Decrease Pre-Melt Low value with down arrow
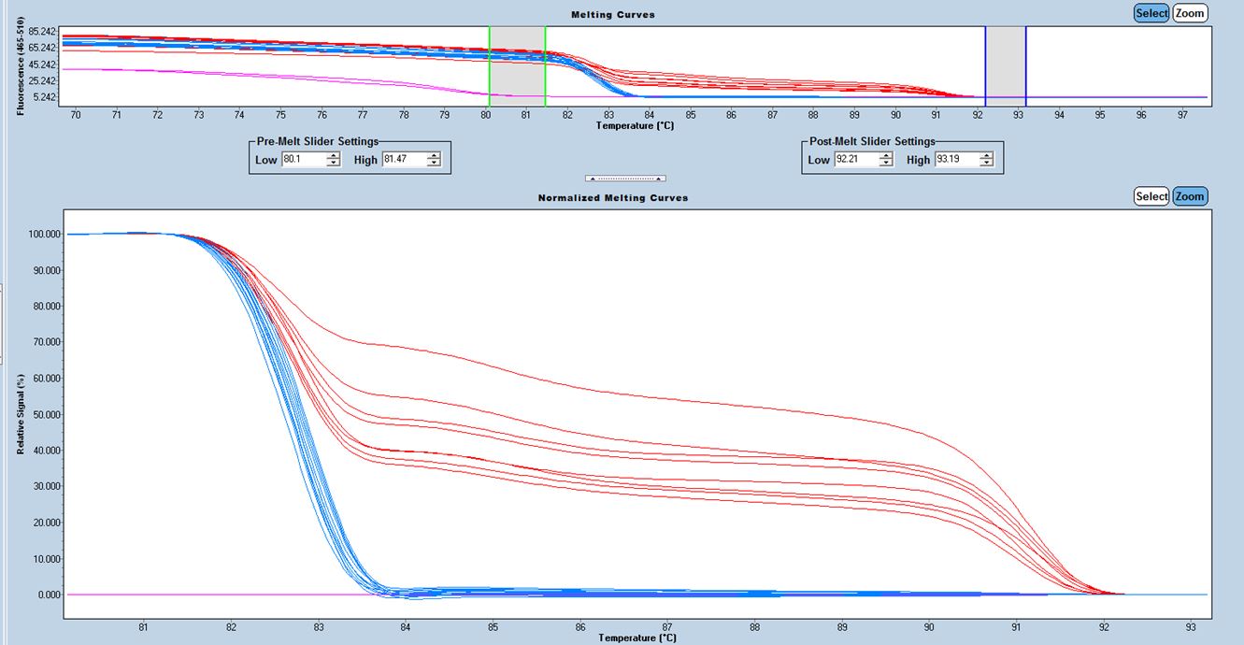 (x=333, y=164)
